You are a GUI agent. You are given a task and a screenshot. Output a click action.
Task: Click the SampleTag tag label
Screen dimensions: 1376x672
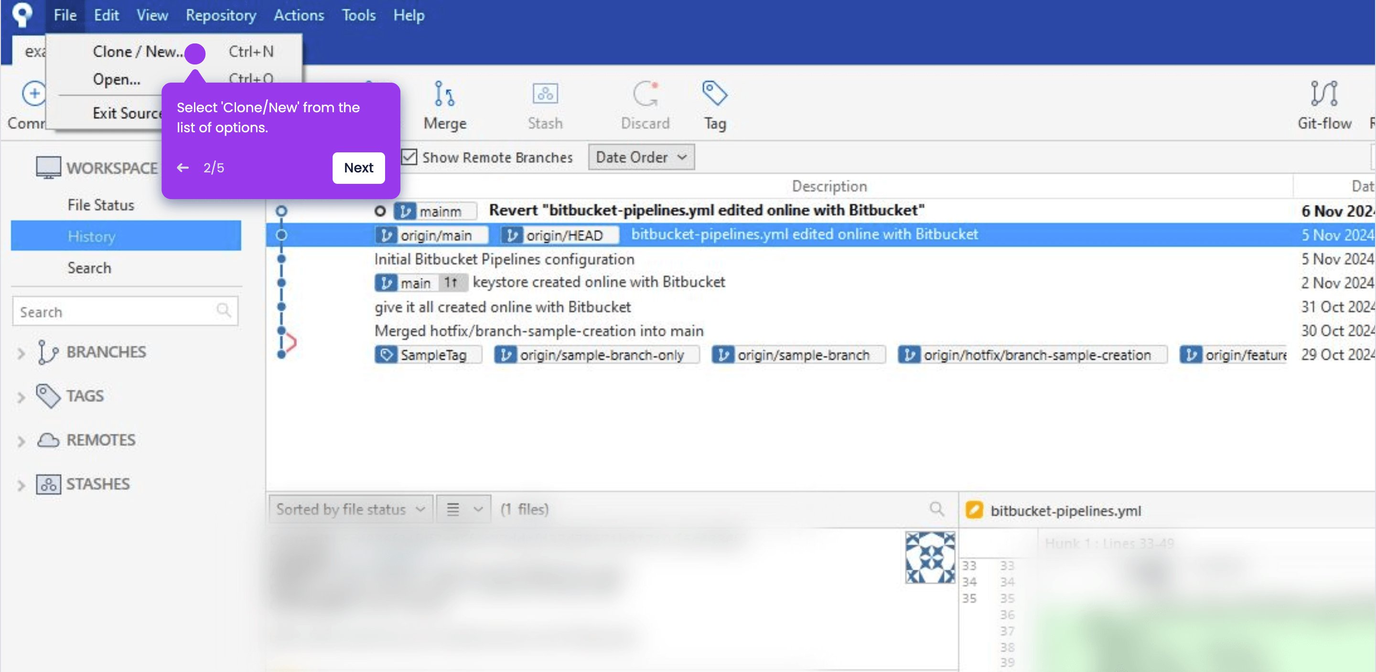[429, 355]
